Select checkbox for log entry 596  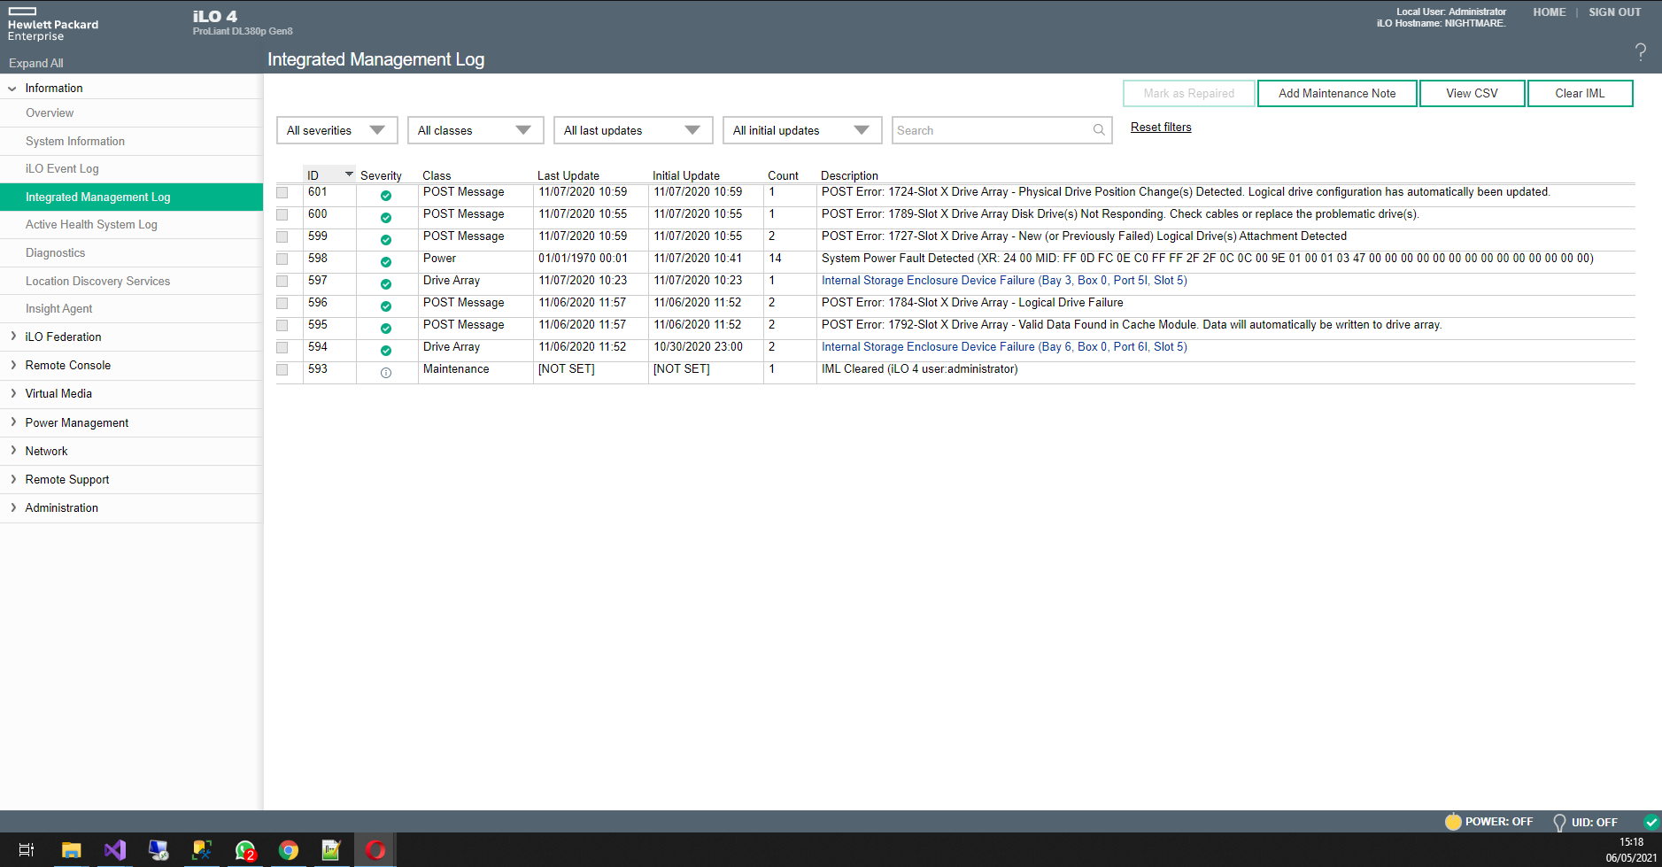pos(282,303)
